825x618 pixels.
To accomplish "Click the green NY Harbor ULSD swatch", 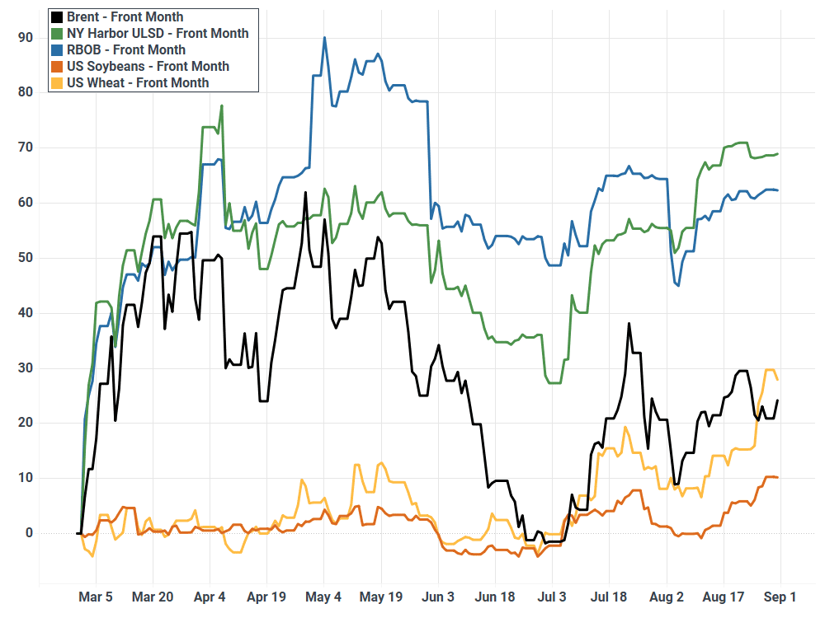I will point(57,34).
